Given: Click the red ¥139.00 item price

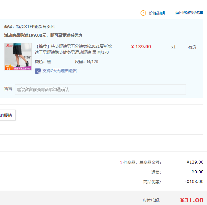Looking at the screenshot, I should 141,47.
